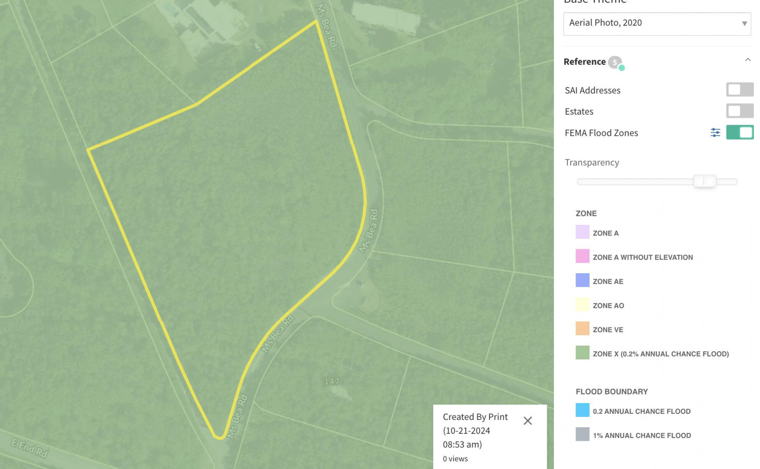Click the 1% Annual Chance Flood swatch
The width and height of the screenshot is (760, 469).
click(582, 434)
